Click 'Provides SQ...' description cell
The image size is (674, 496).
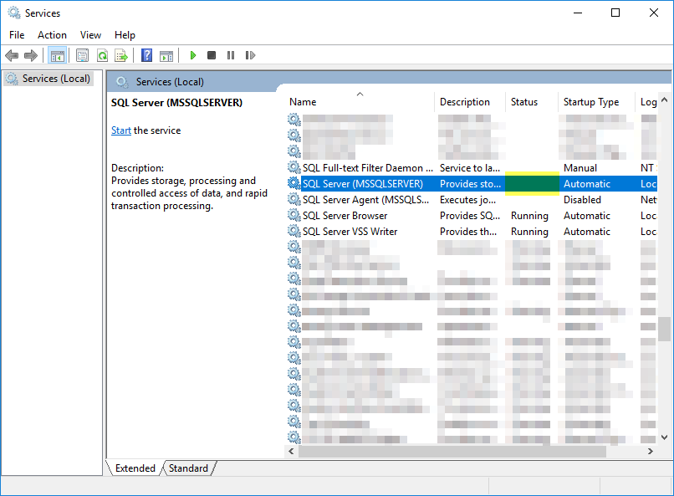tap(470, 215)
